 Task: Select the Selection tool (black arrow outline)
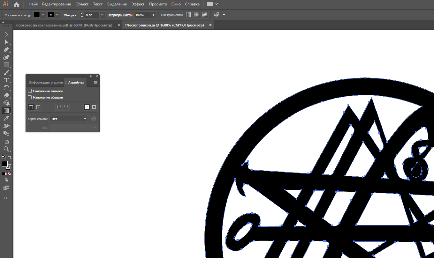pyautogui.click(x=6, y=34)
